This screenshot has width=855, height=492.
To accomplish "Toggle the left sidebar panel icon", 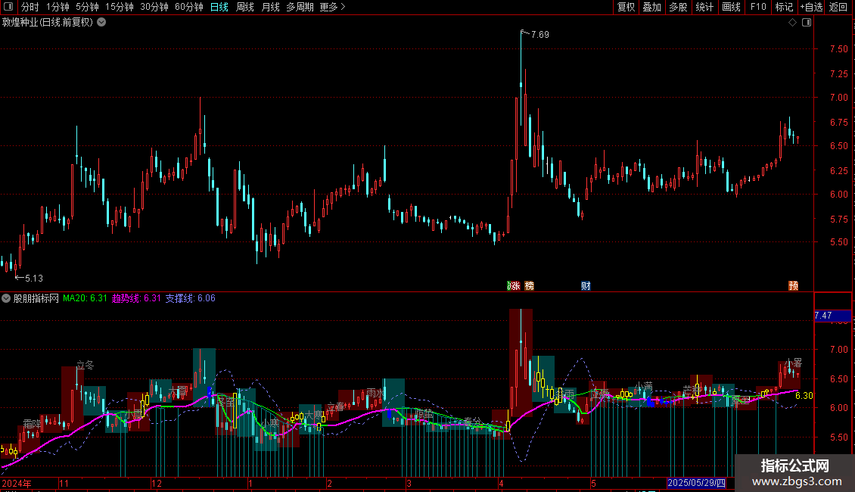I will click(8, 7).
